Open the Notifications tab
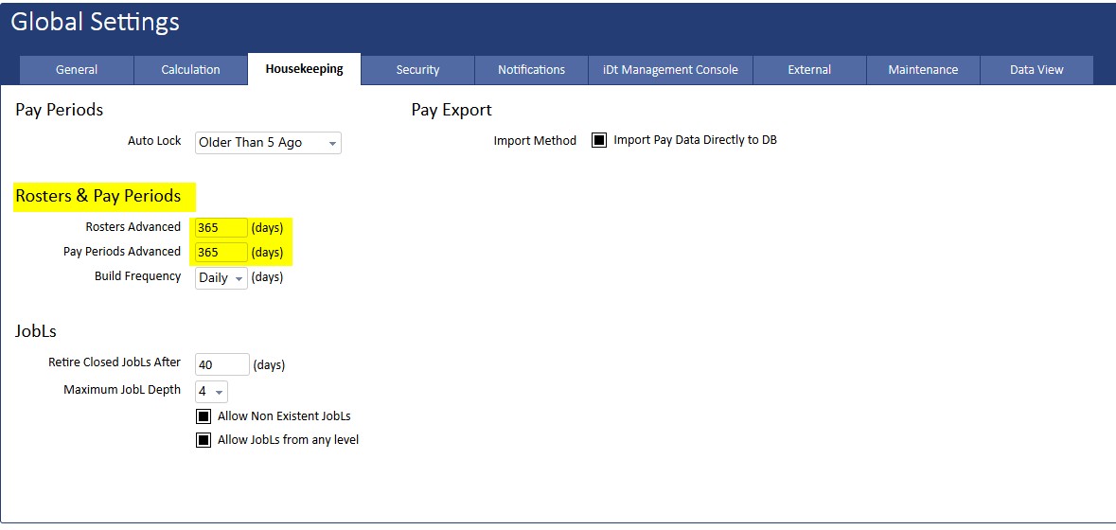 click(x=531, y=70)
